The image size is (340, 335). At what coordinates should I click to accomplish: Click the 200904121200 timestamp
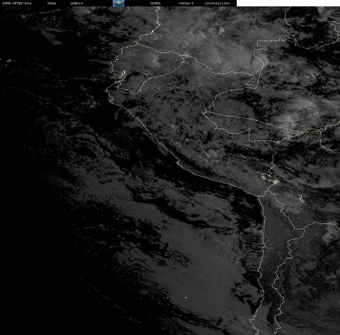point(217,3)
